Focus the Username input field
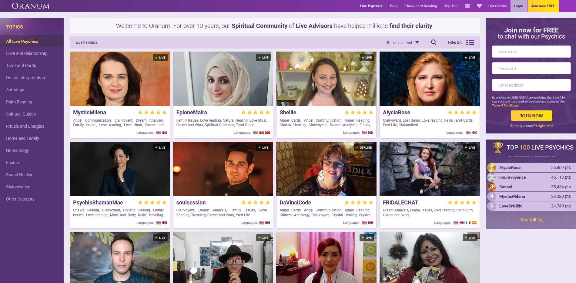This screenshot has width=576, height=283. pos(531,52)
